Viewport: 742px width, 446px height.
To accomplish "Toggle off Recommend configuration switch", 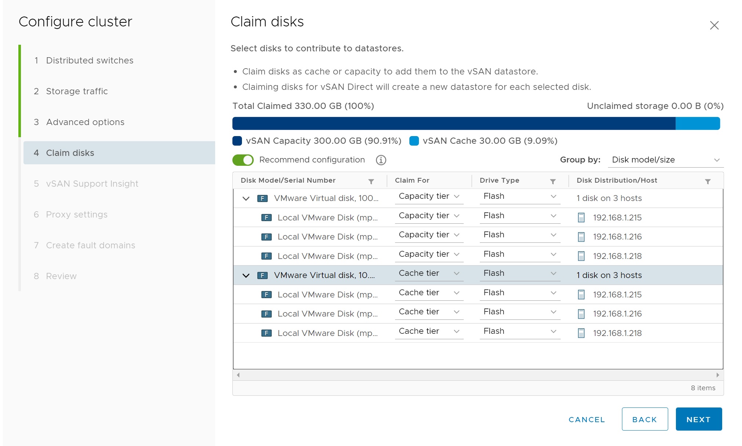I will [x=243, y=160].
